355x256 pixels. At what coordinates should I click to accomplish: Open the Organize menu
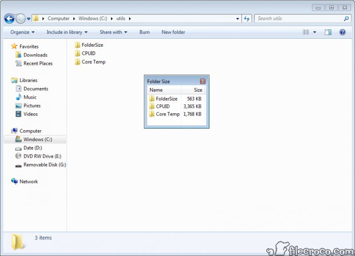point(22,32)
